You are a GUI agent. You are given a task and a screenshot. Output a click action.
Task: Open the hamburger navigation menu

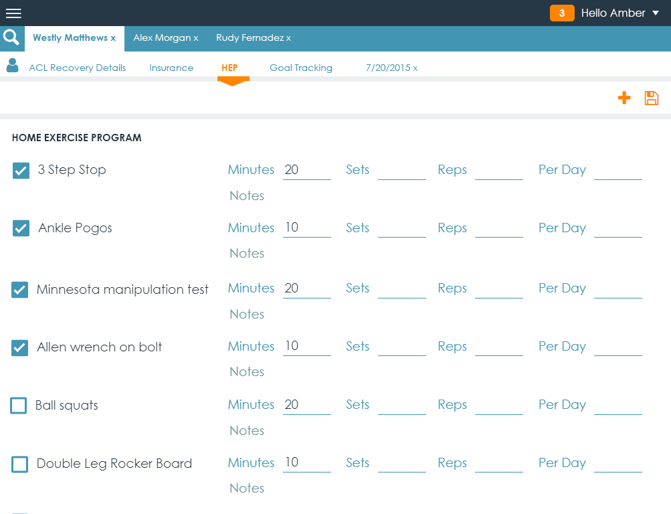click(x=13, y=13)
